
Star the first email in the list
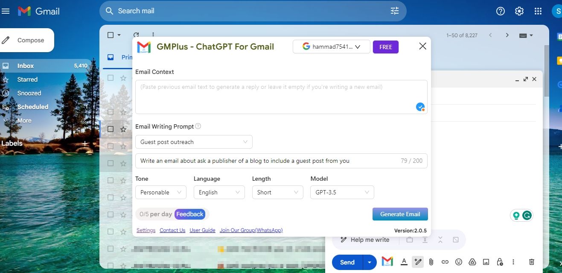coord(123,78)
